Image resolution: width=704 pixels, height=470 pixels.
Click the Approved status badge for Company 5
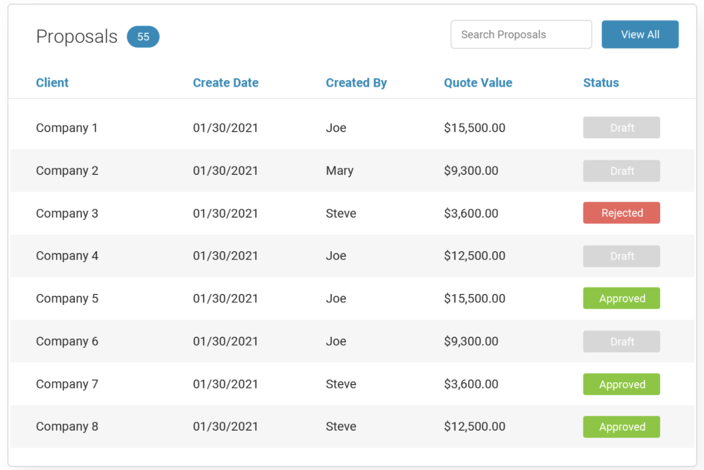(x=621, y=299)
